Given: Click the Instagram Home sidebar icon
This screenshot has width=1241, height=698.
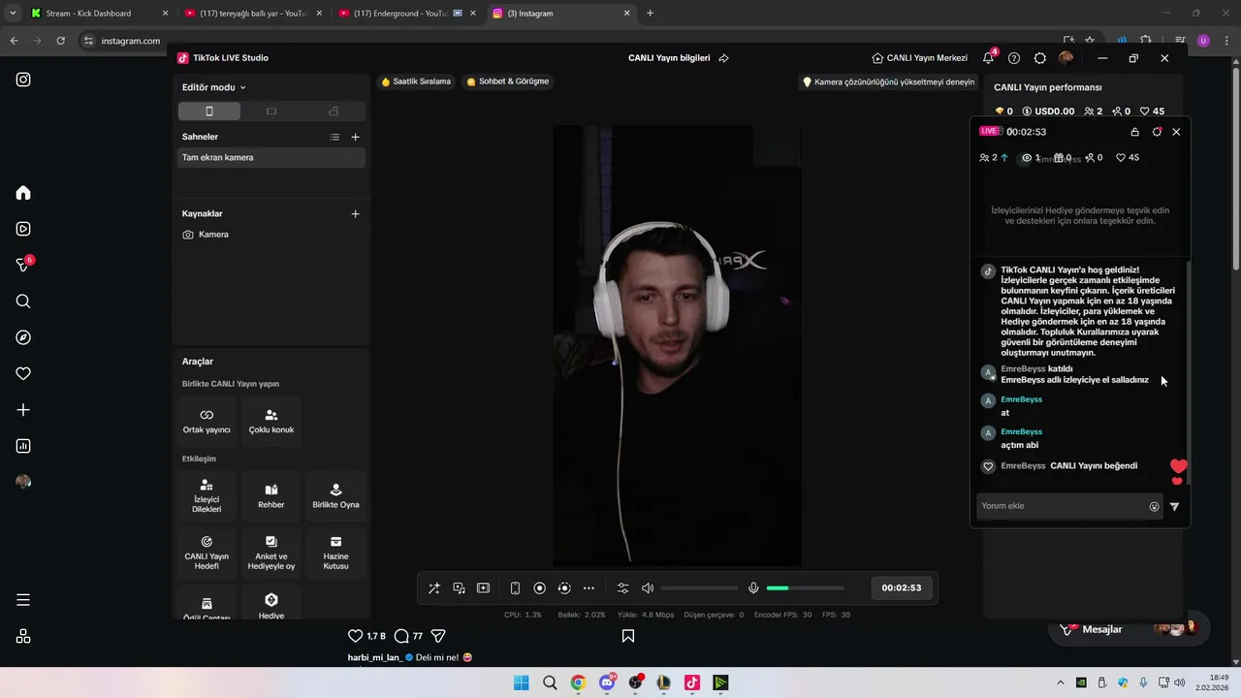Looking at the screenshot, I should [23, 193].
